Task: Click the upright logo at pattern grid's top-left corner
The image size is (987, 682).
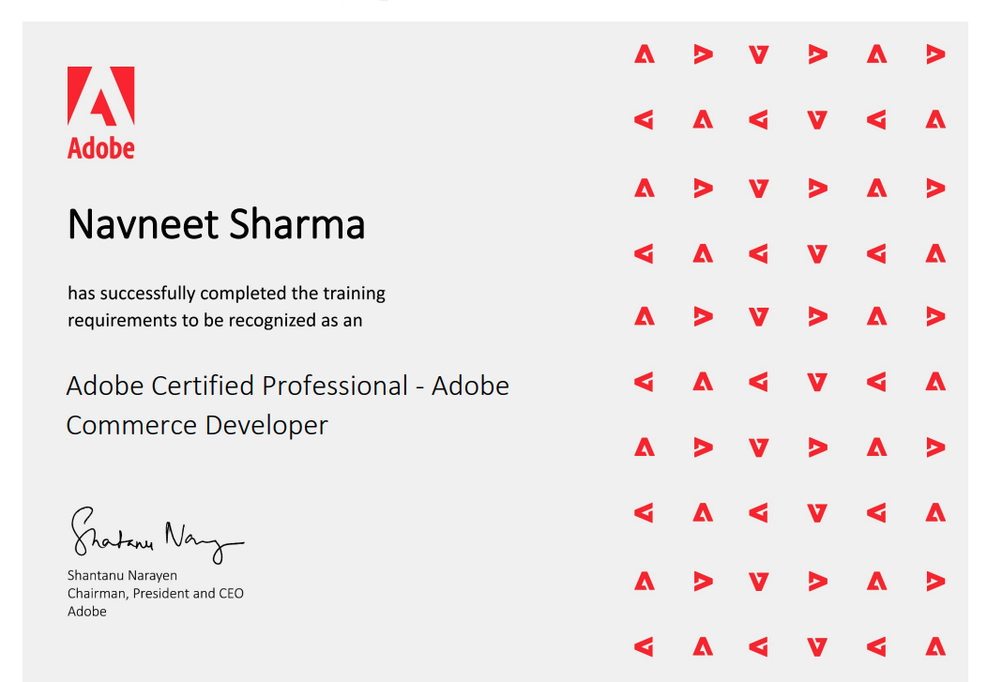Action: pyautogui.click(x=644, y=54)
